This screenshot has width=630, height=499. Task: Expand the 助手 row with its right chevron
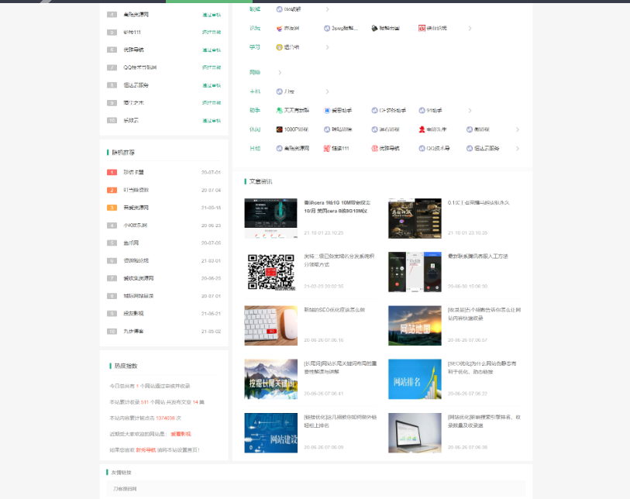pos(470,110)
